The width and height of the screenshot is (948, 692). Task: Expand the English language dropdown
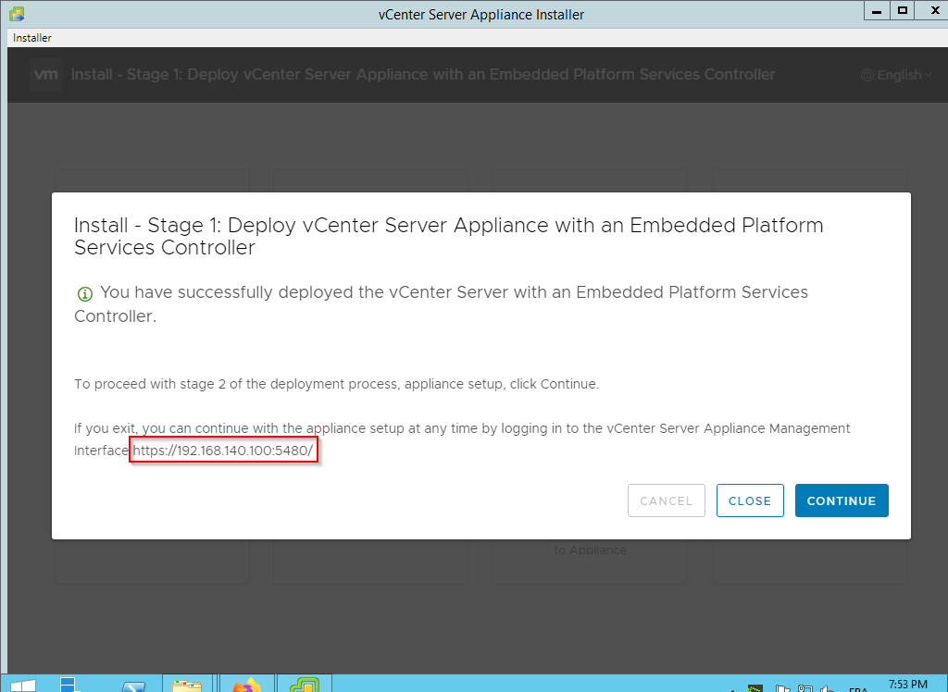pos(897,75)
